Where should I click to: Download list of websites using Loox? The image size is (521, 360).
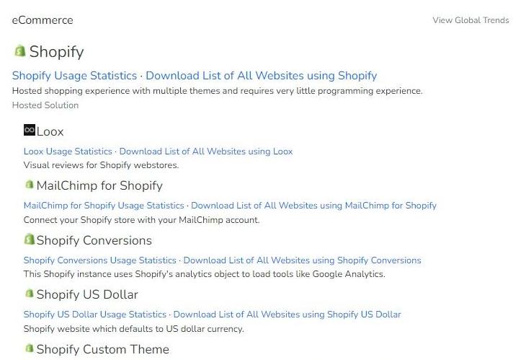coord(206,152)
